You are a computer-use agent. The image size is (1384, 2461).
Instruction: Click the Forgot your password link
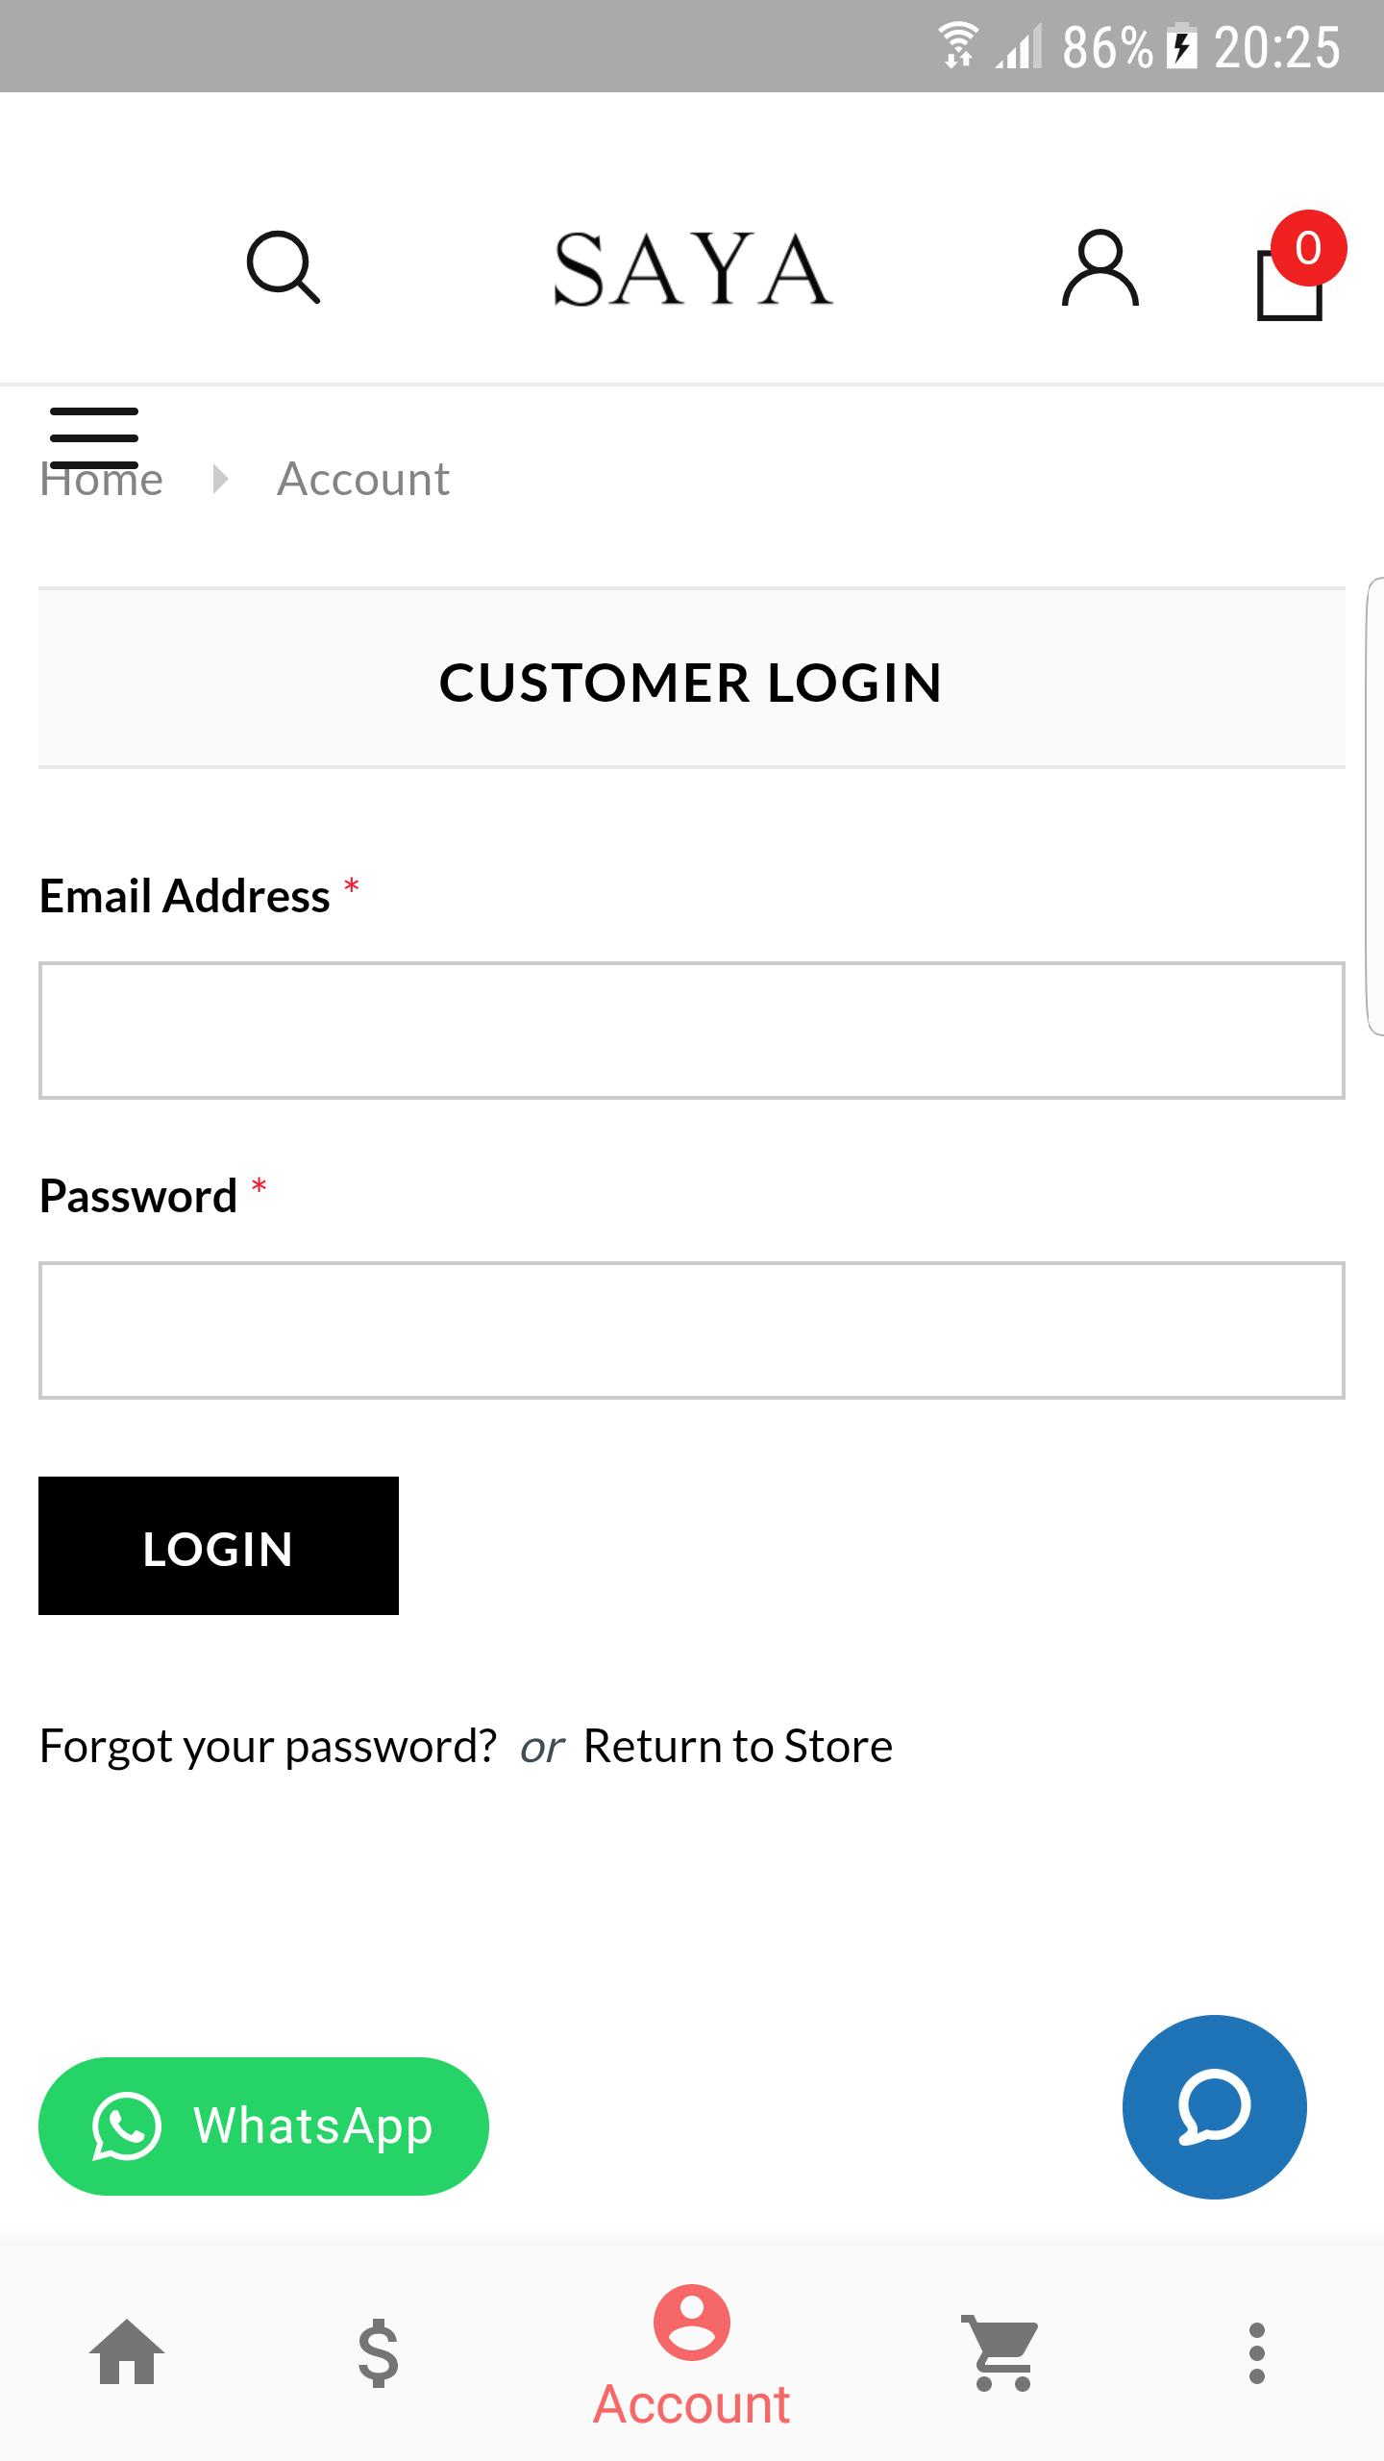pyautogui.click(x=268, y=1746)
